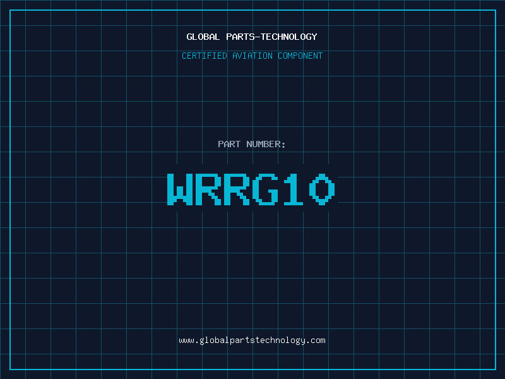Click the word GLOBAL in the heading

[203, 37]
